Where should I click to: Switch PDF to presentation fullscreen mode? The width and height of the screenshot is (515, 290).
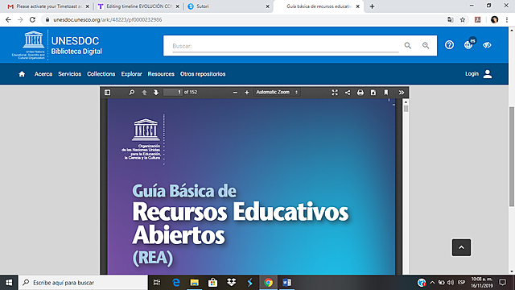pos(335,93)
